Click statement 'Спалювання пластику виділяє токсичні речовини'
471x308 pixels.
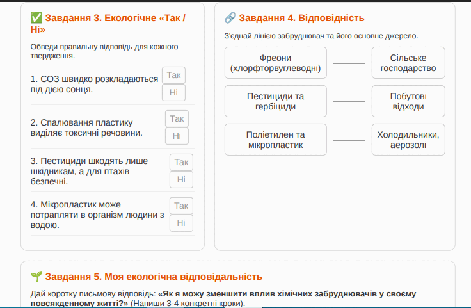point(86,127)
